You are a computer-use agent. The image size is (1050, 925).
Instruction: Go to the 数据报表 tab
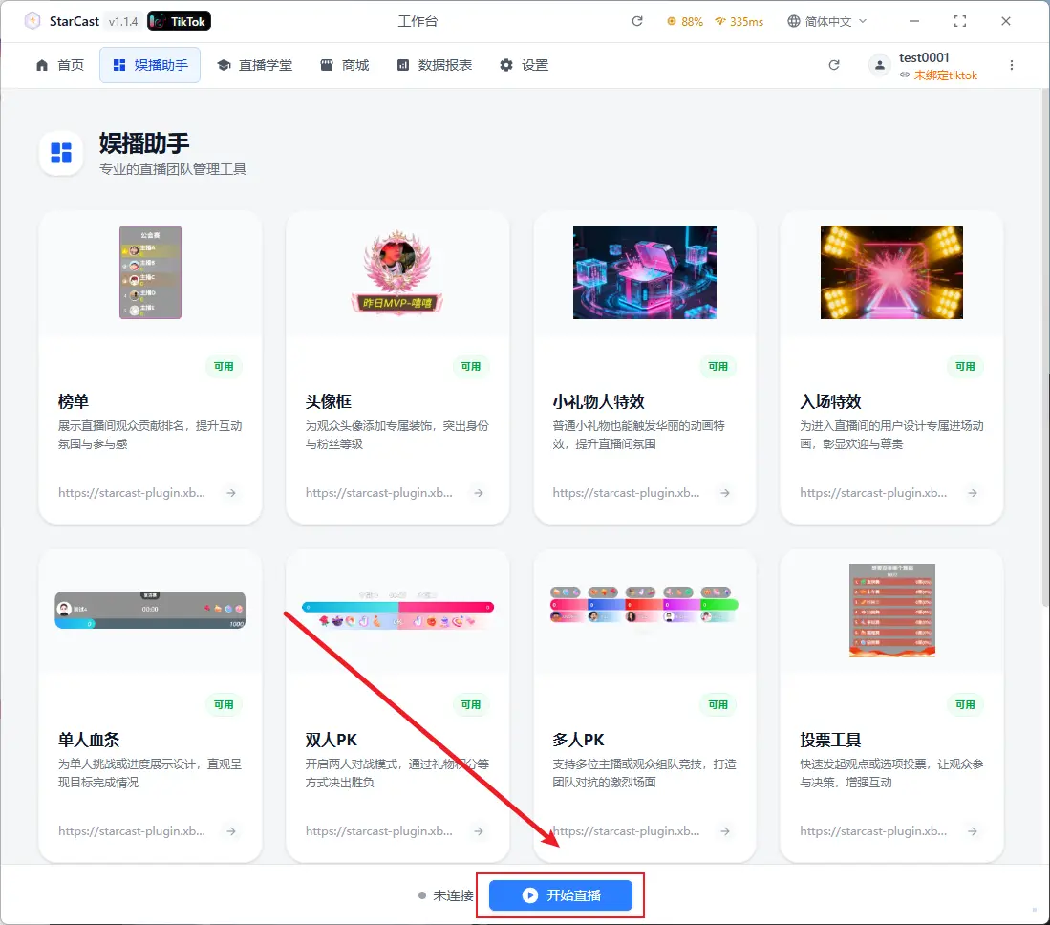(435, 65)
